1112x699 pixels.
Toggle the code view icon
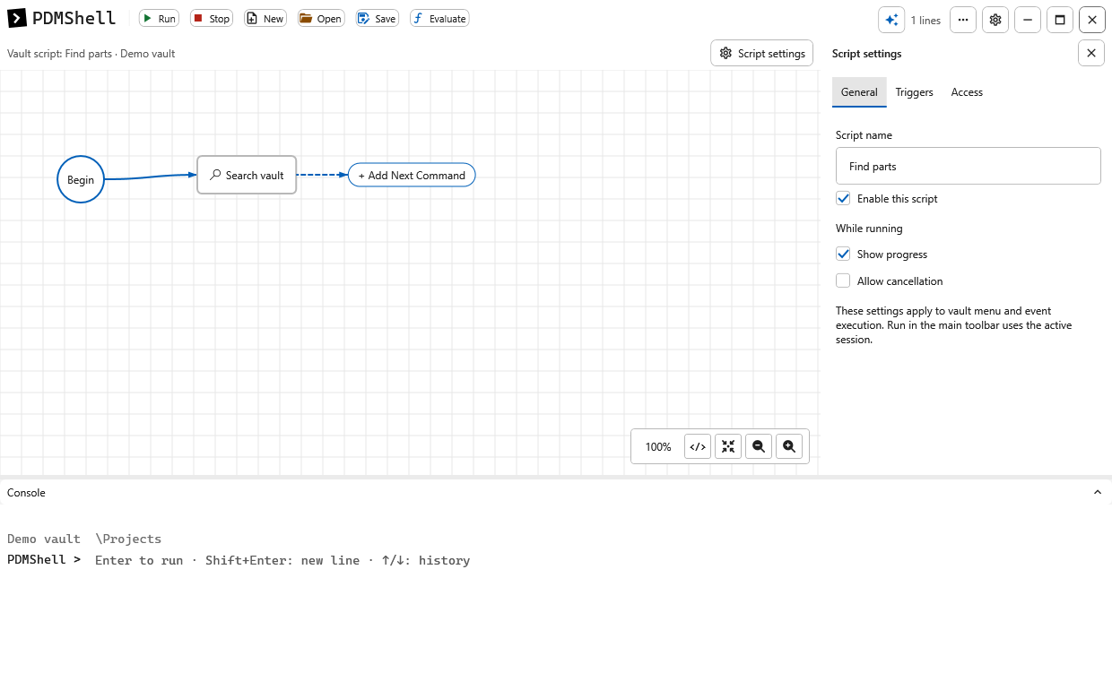point(698,446)
